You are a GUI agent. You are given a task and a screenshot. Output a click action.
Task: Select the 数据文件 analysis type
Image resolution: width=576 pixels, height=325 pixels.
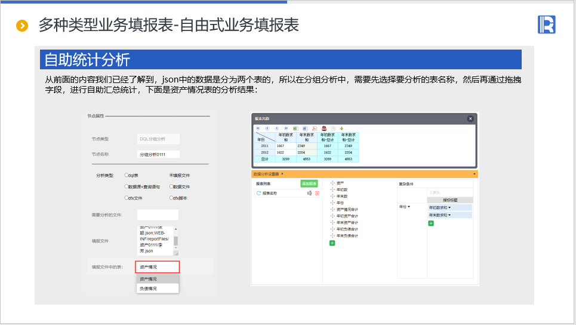171,186
